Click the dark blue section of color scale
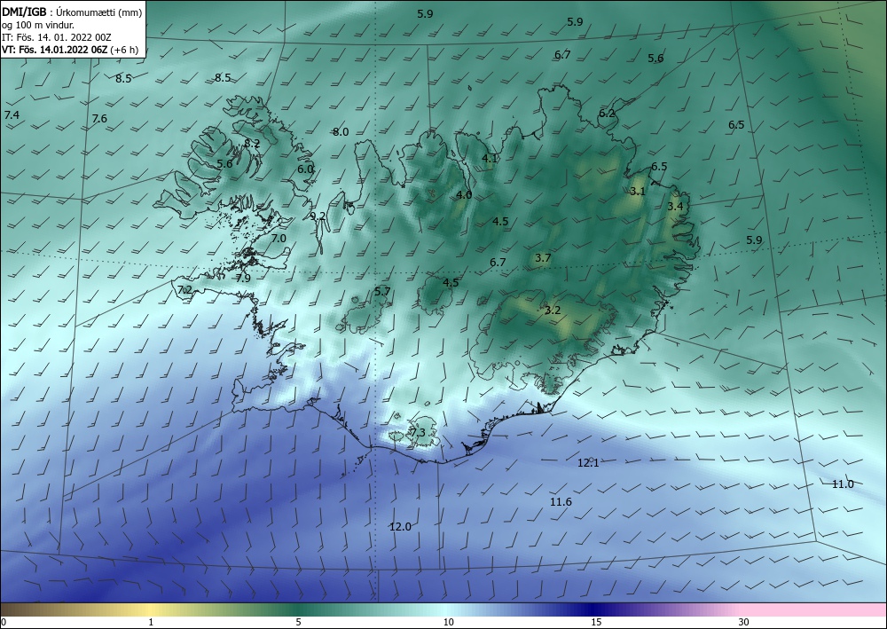Viewport: 887px width, 629px height. tap(594, 609)
